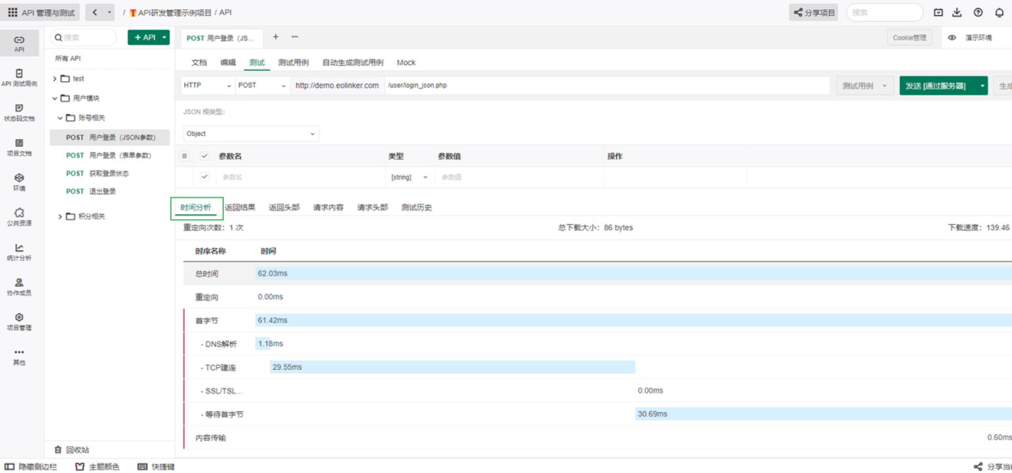Collapse the 账号相关 folder
Screen dimensions: 1012x473
click(x=60, y=118)
